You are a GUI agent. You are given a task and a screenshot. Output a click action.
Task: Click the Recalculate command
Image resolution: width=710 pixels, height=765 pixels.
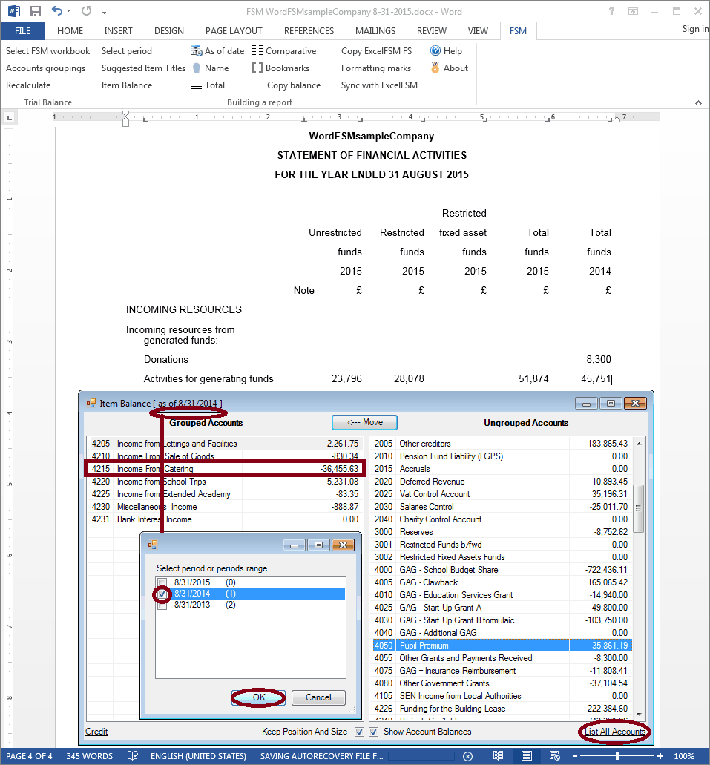[28, 85]
